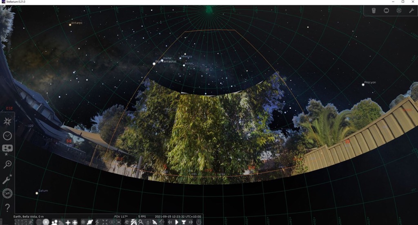Open Astronomical calculations window icon
This screenshot has width=418, height=225.
[7, 193]
